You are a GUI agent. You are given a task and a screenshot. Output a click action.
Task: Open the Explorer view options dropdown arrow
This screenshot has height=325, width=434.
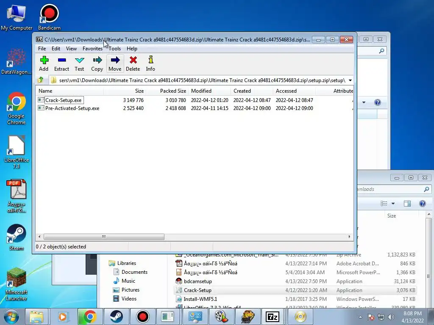click(x=393, y=204)
